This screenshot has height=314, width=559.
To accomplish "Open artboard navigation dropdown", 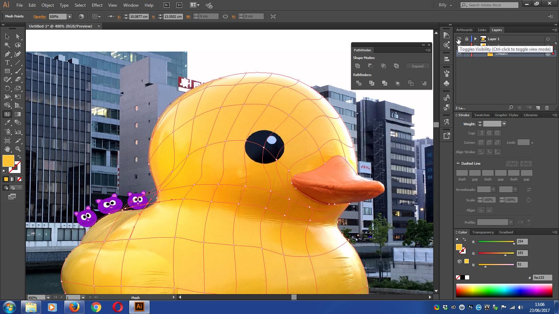I will pyautogui.click(x=83, y=298).
